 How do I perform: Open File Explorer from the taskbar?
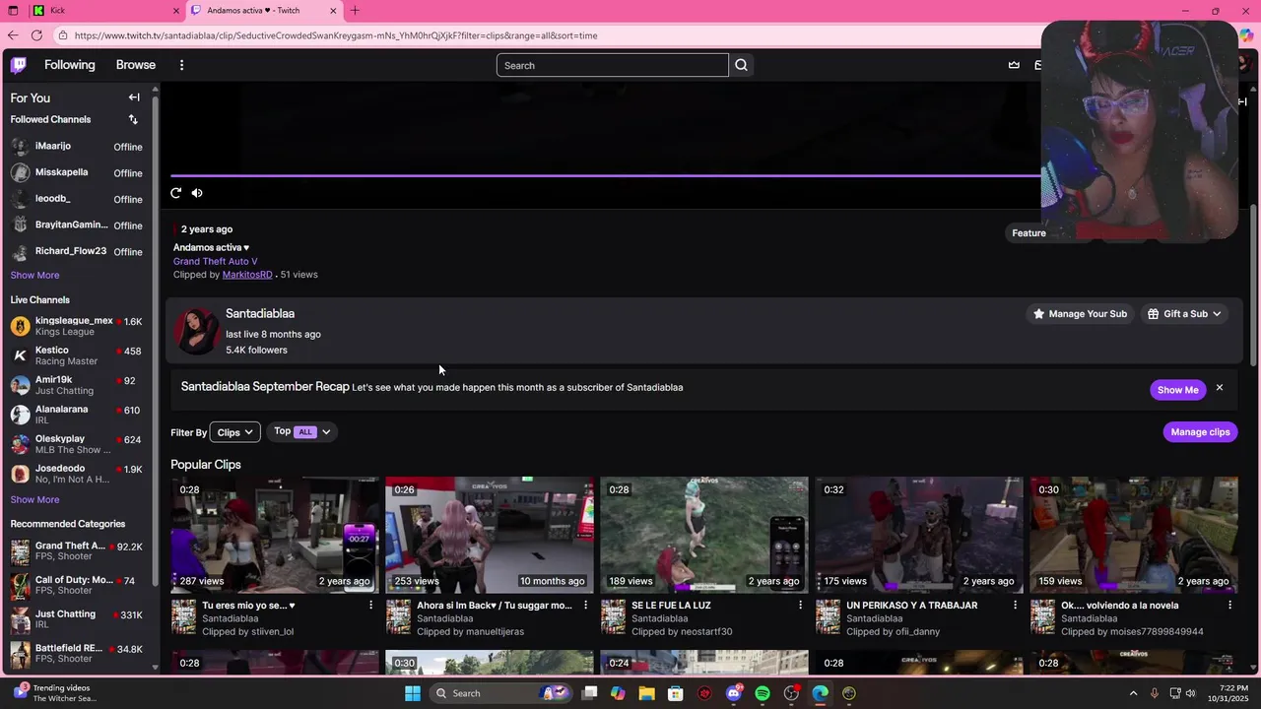tap(646, 693)
